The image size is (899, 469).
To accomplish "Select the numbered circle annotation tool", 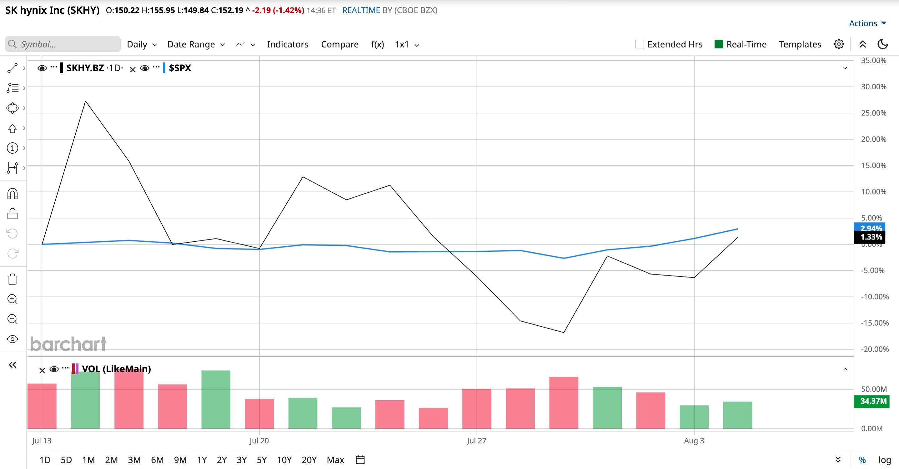I will (x=13, y=148).
